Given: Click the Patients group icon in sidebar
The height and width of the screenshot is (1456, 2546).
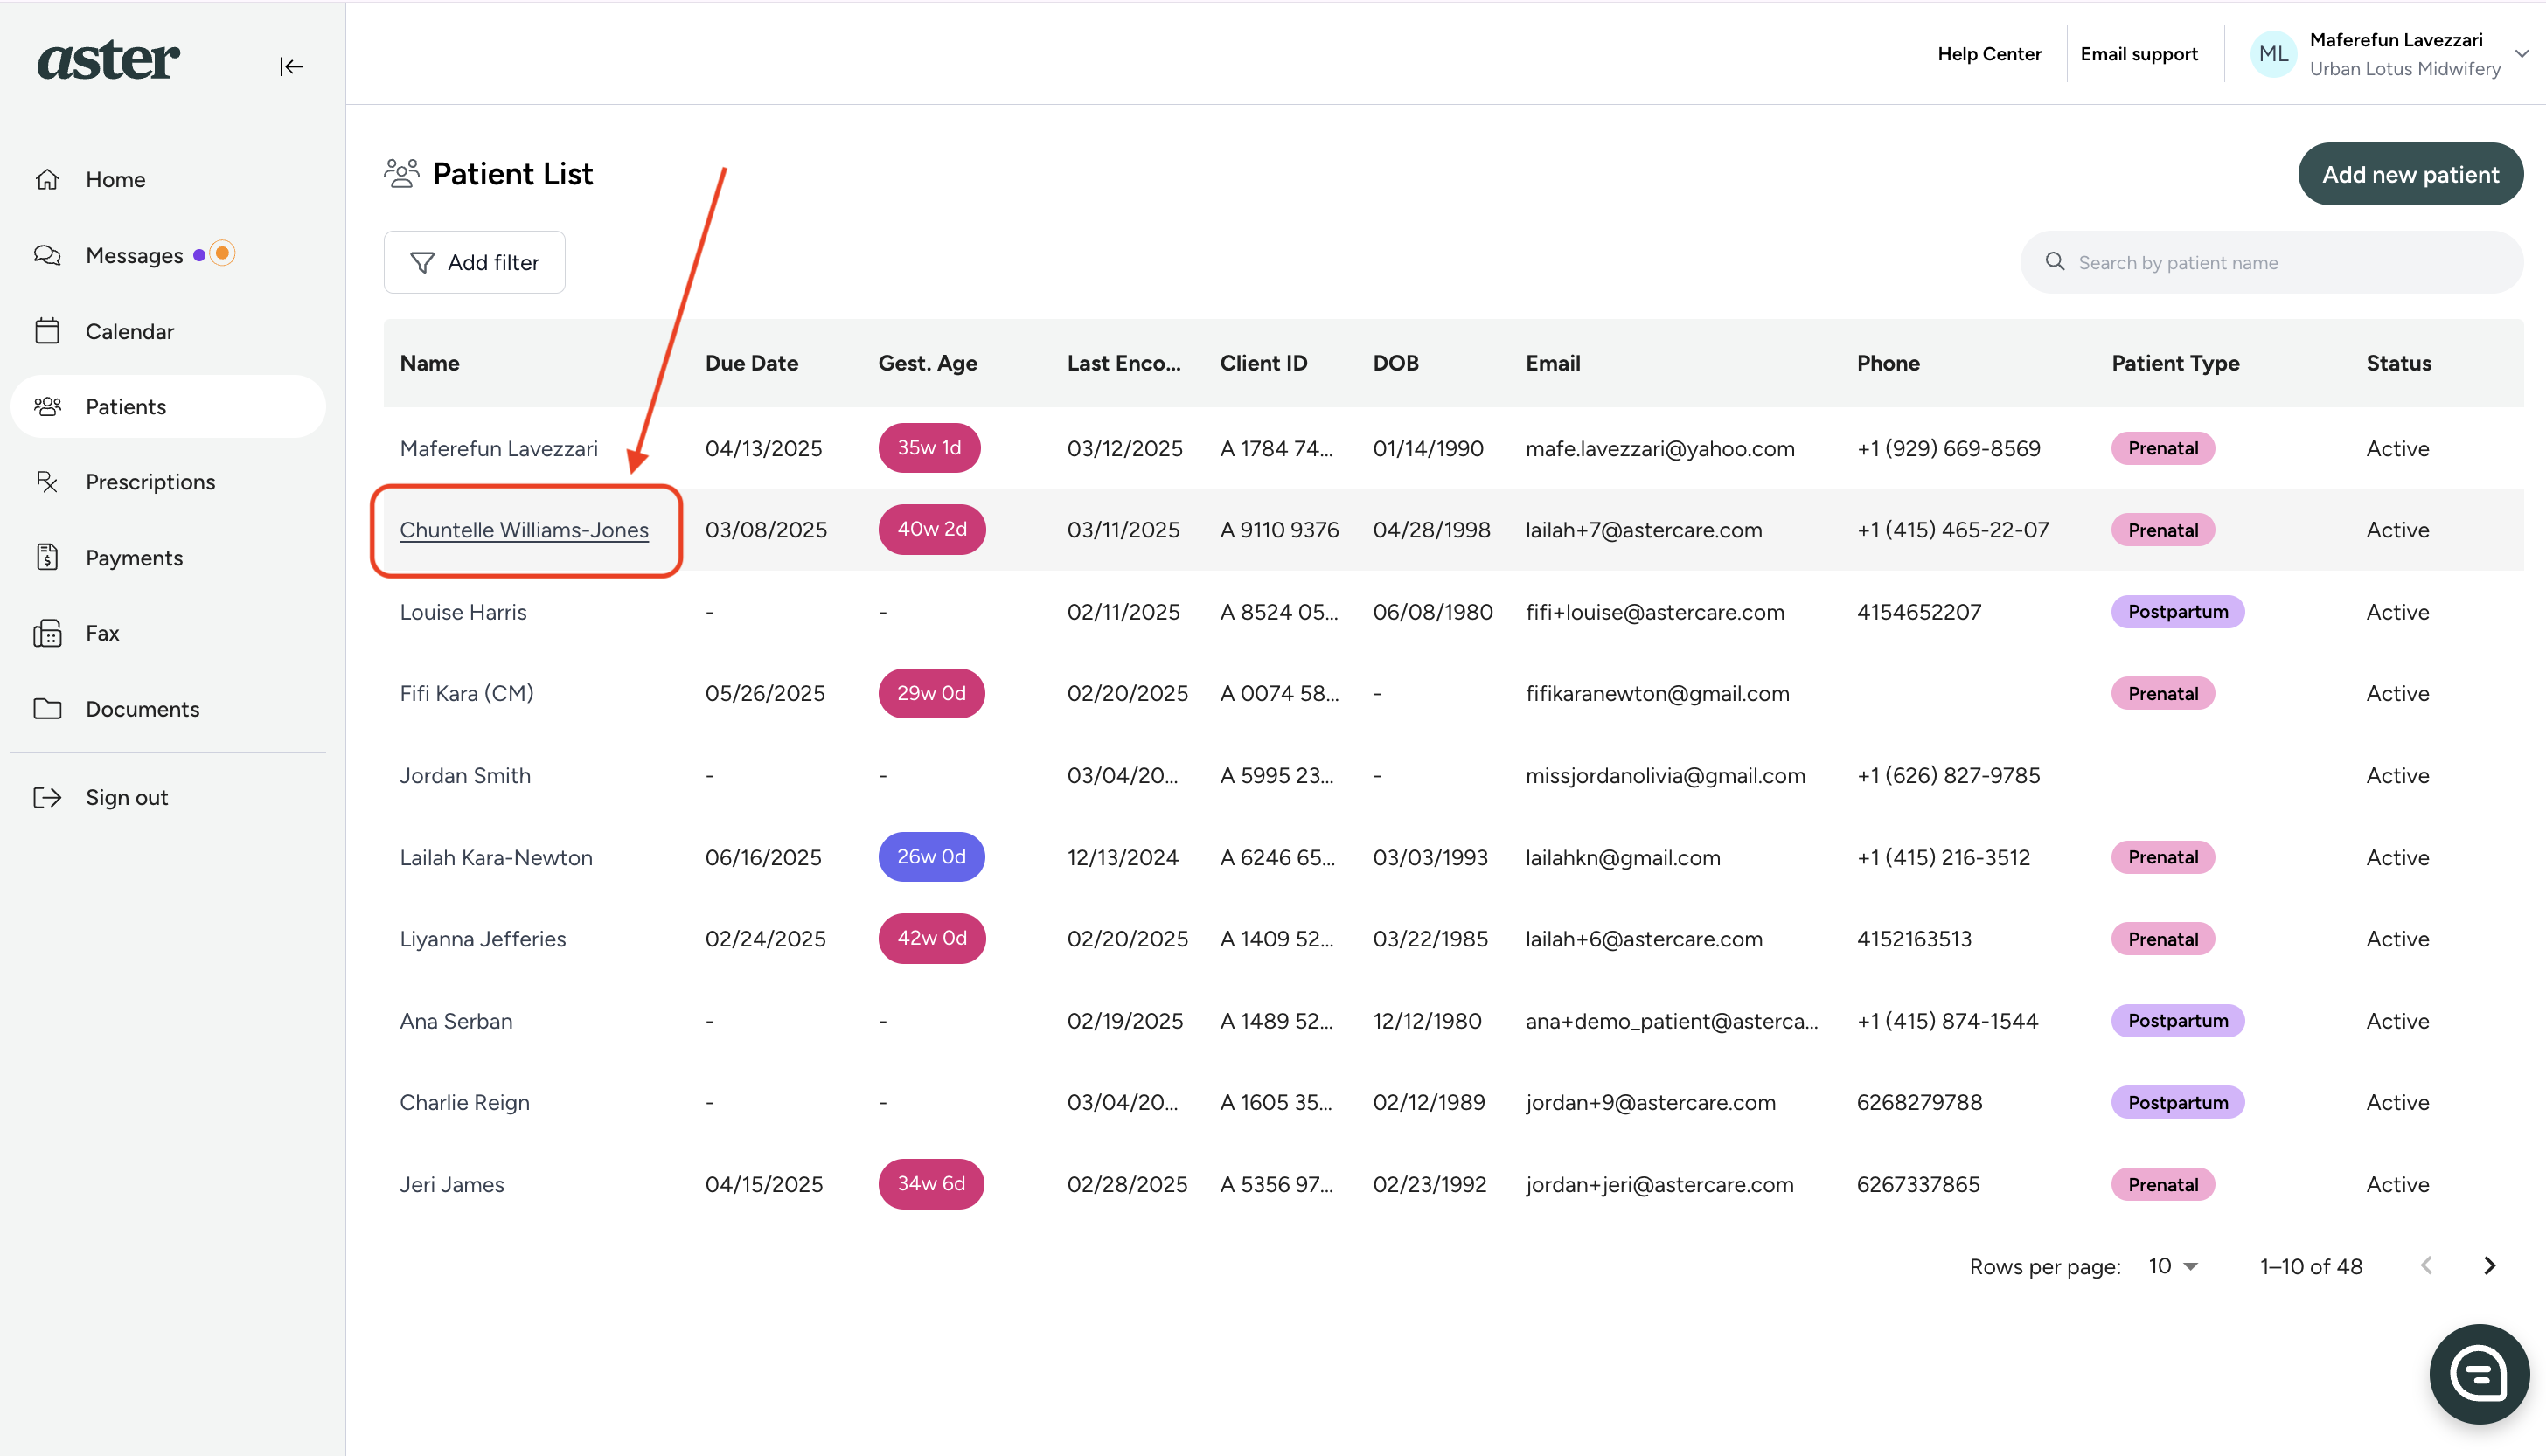Looking at the screenshot, I should pyautogui.click(x=47, y=406).
